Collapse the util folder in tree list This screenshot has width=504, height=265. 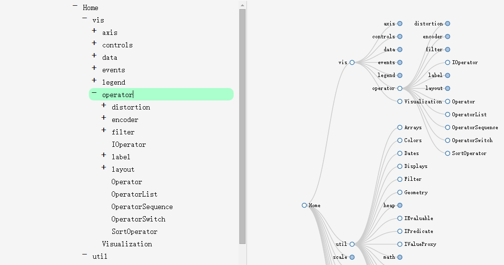(85, 254)
